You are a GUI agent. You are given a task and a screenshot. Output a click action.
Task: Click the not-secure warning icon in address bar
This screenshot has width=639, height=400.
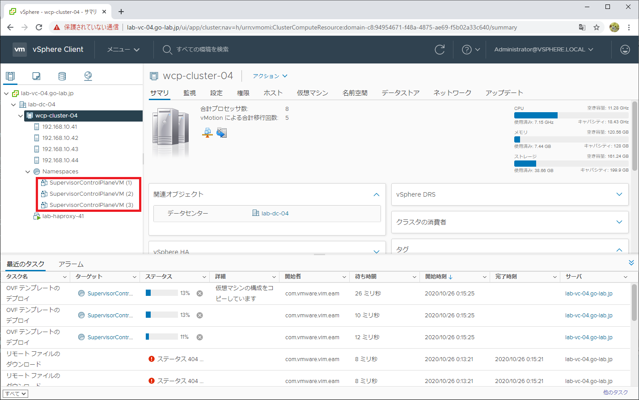point(56,27)
